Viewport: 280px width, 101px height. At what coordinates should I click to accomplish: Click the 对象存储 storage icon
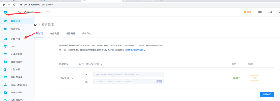(5, 39)
